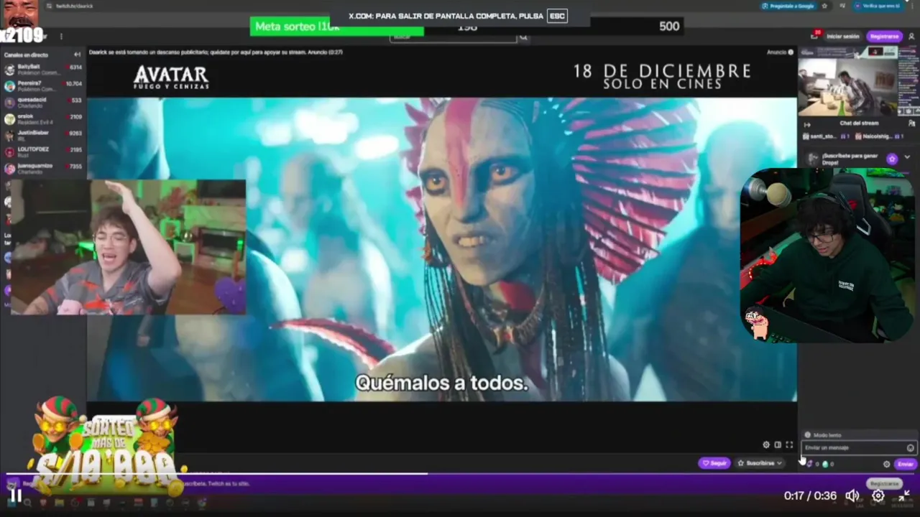Bookmark page with the star icon

click(824, 6)
